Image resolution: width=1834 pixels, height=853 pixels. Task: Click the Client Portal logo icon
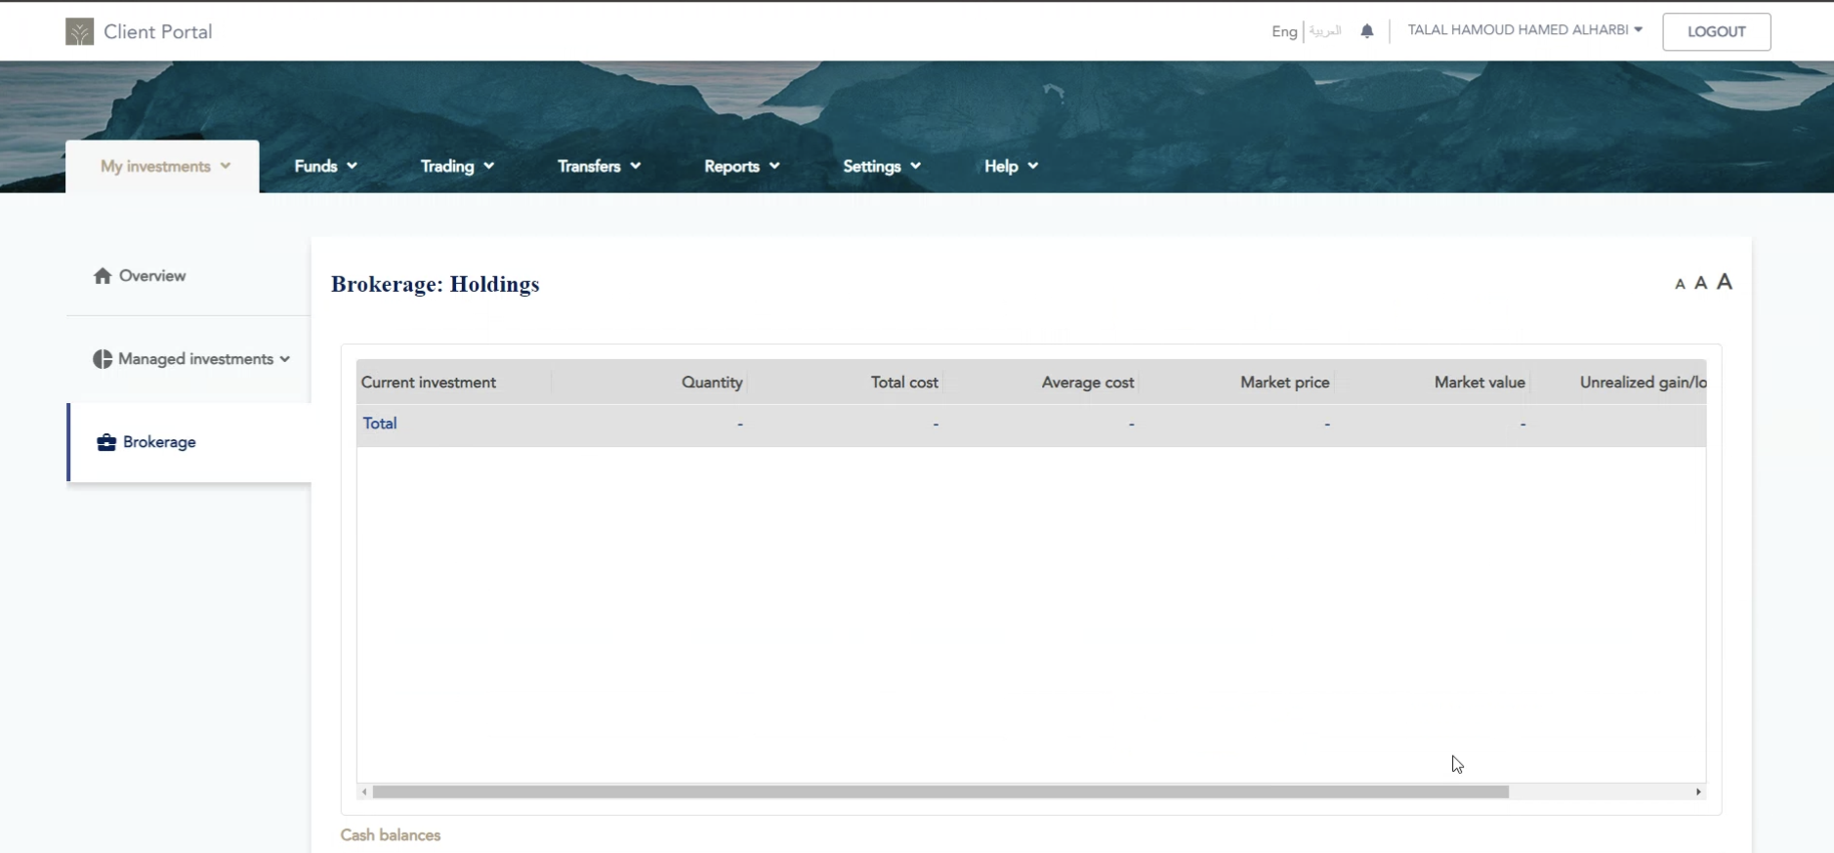79,32
